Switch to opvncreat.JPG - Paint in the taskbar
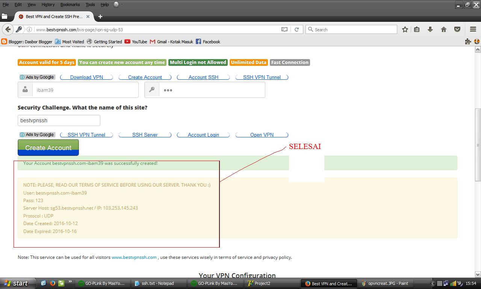Screen dimensions: 481x289 click(385, 283)
